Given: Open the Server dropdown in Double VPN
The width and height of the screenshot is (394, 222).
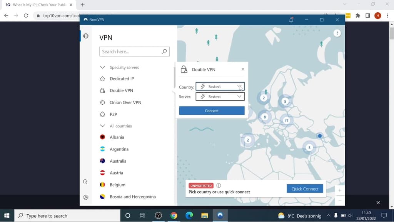Looking at the screenshot, I should tap(220, 97).
